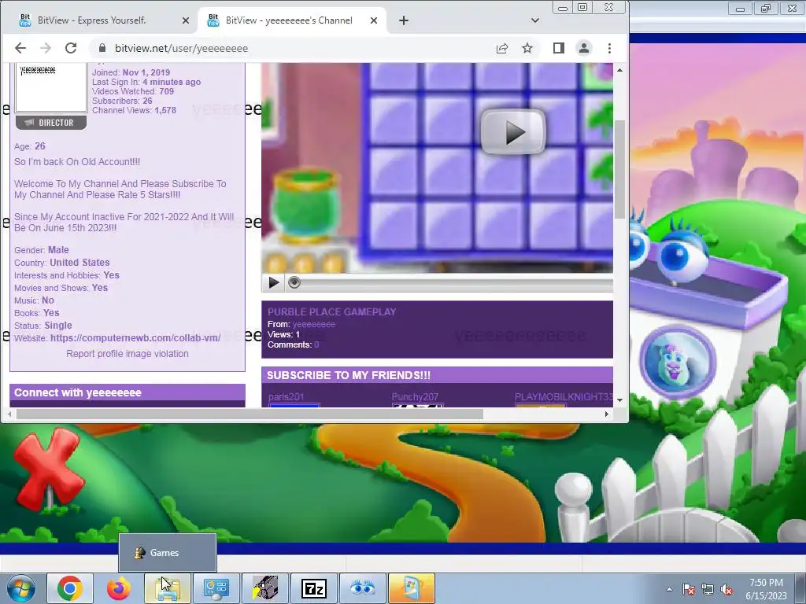Open a new Chrome tab

[x=404, y=20]
